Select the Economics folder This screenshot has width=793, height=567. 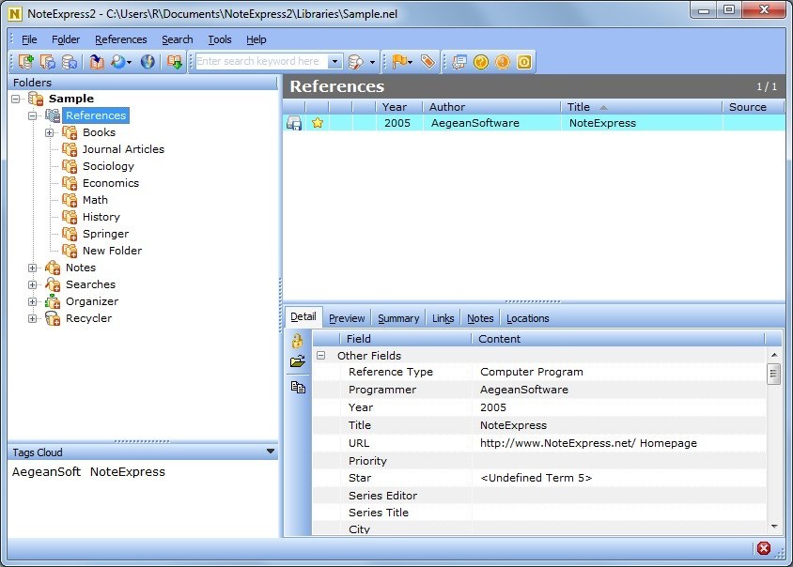point(111,183)
